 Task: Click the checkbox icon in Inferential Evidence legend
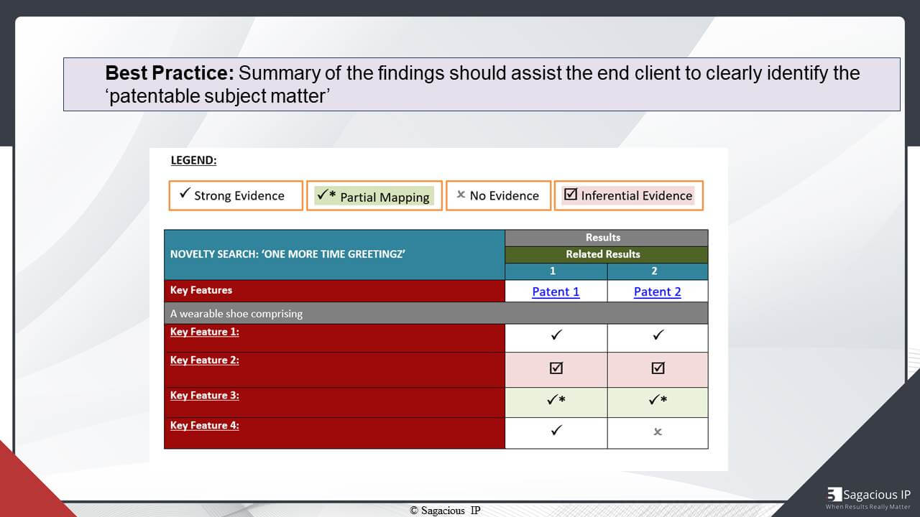point(571,194)
